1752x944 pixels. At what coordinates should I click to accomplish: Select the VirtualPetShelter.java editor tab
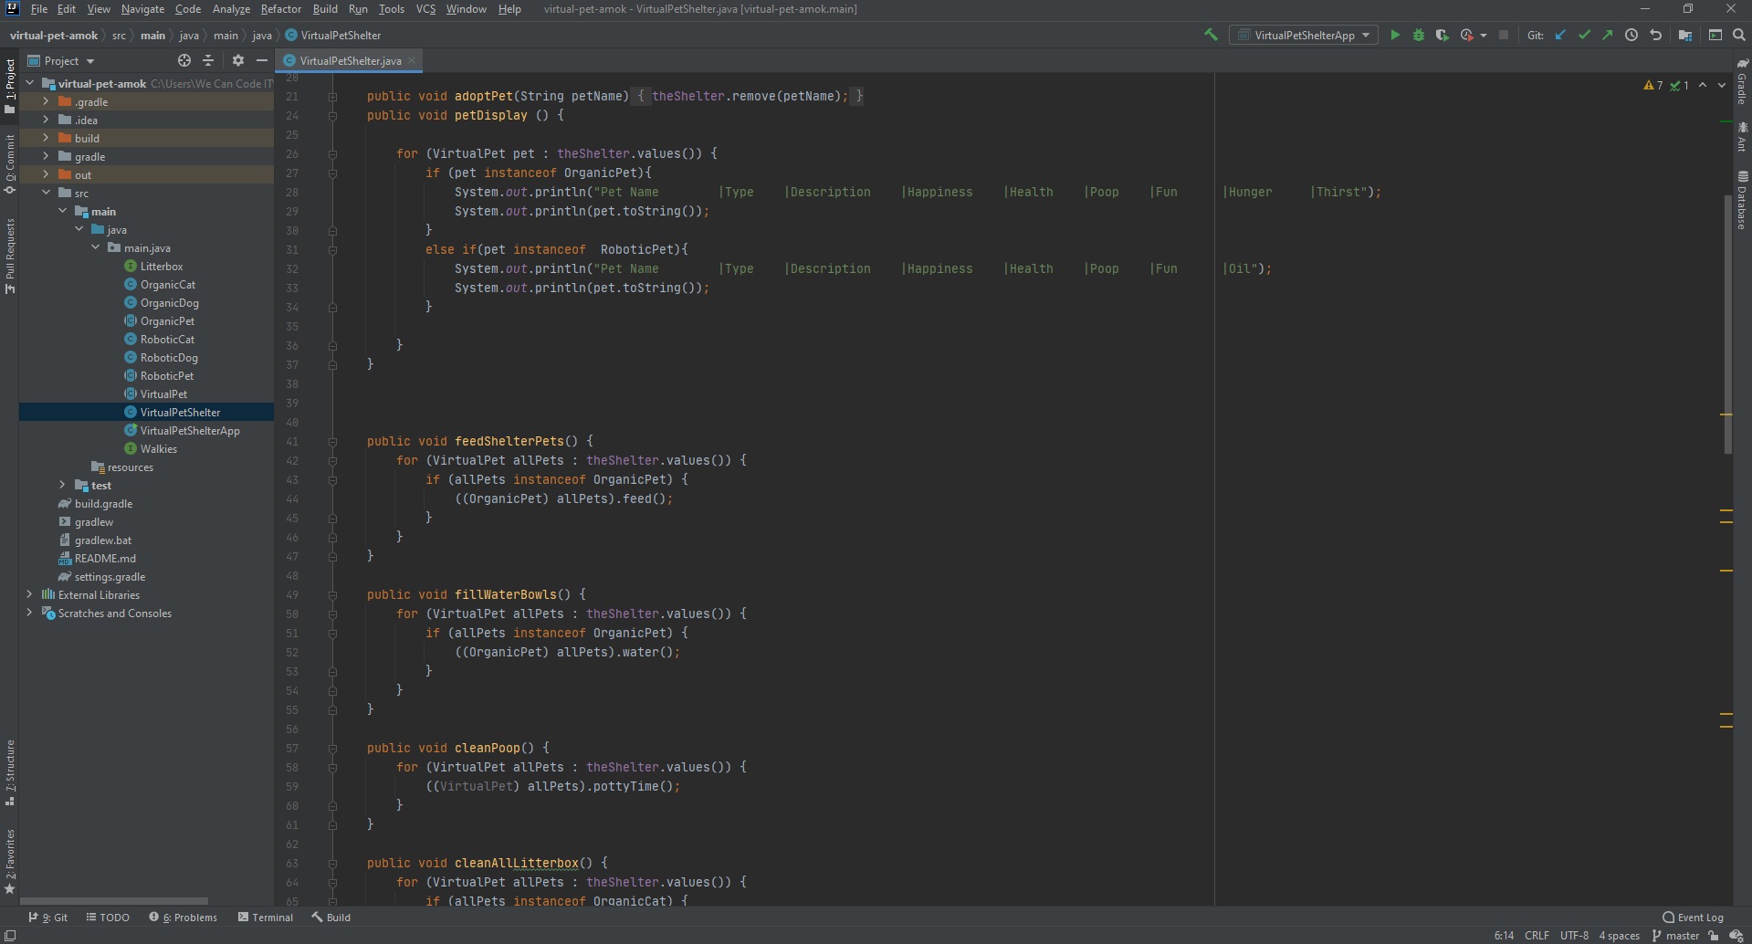[350, 60]
